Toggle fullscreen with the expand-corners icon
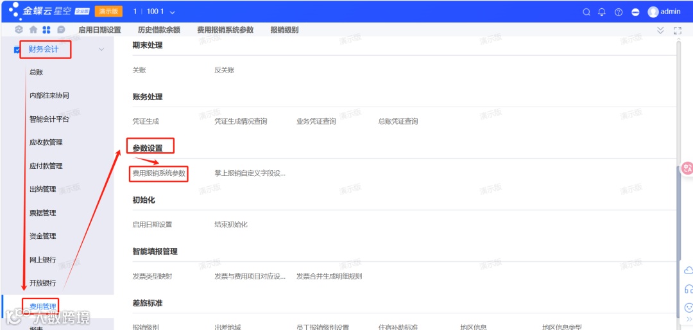 677,31
